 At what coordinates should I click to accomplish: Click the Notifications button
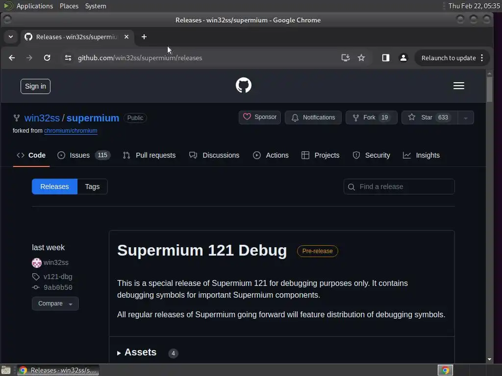313,117
